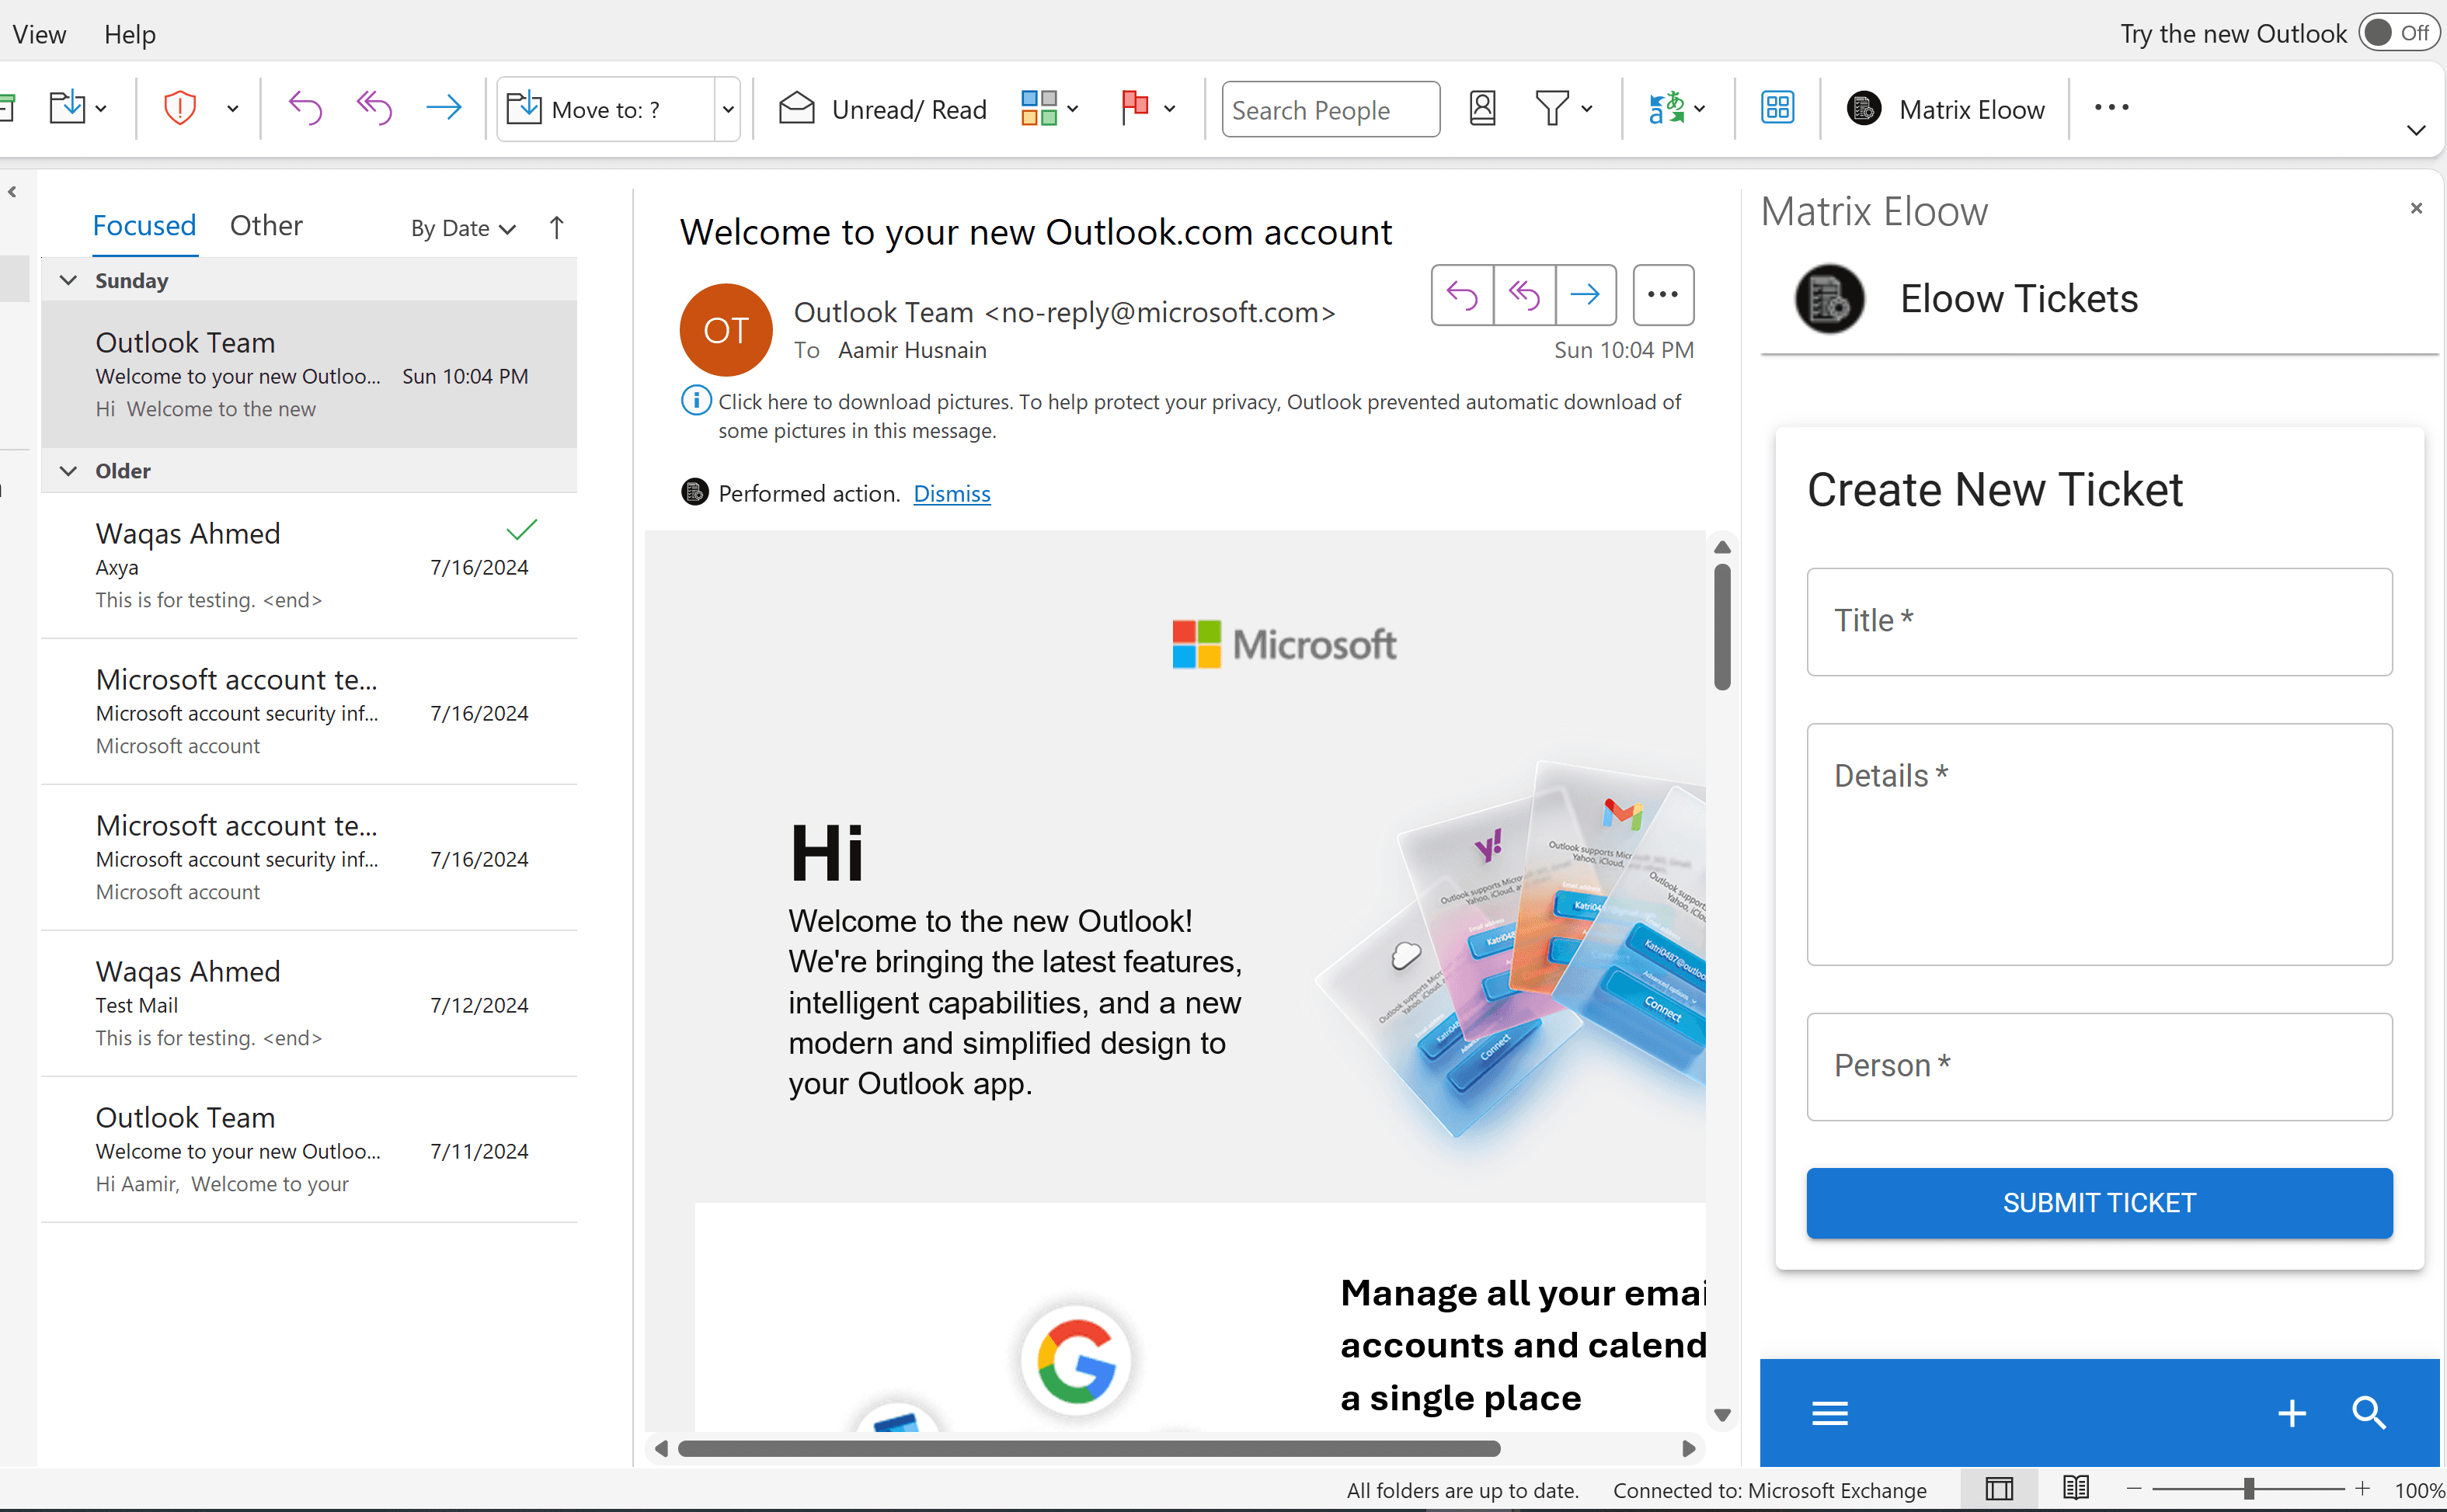Open the Categorize color squares menu
Viewport: 2447px width, 1512px height.
point(1039,108)
